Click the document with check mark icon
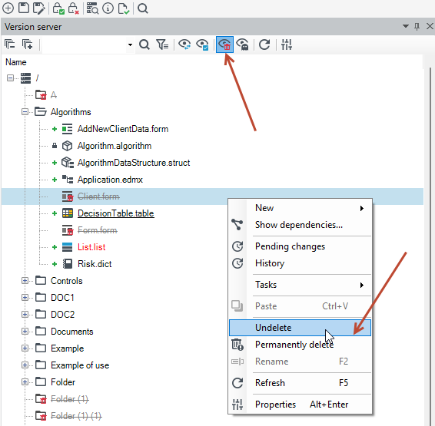435x426 pixels. coord(124,8)
